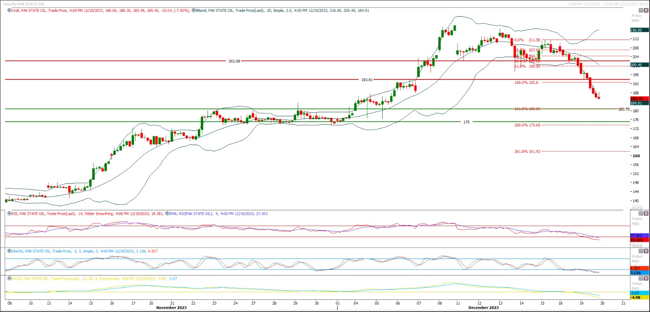The image size is (650, 312).
Task: Click the November 2023 month label
Action: click(171, 308)
